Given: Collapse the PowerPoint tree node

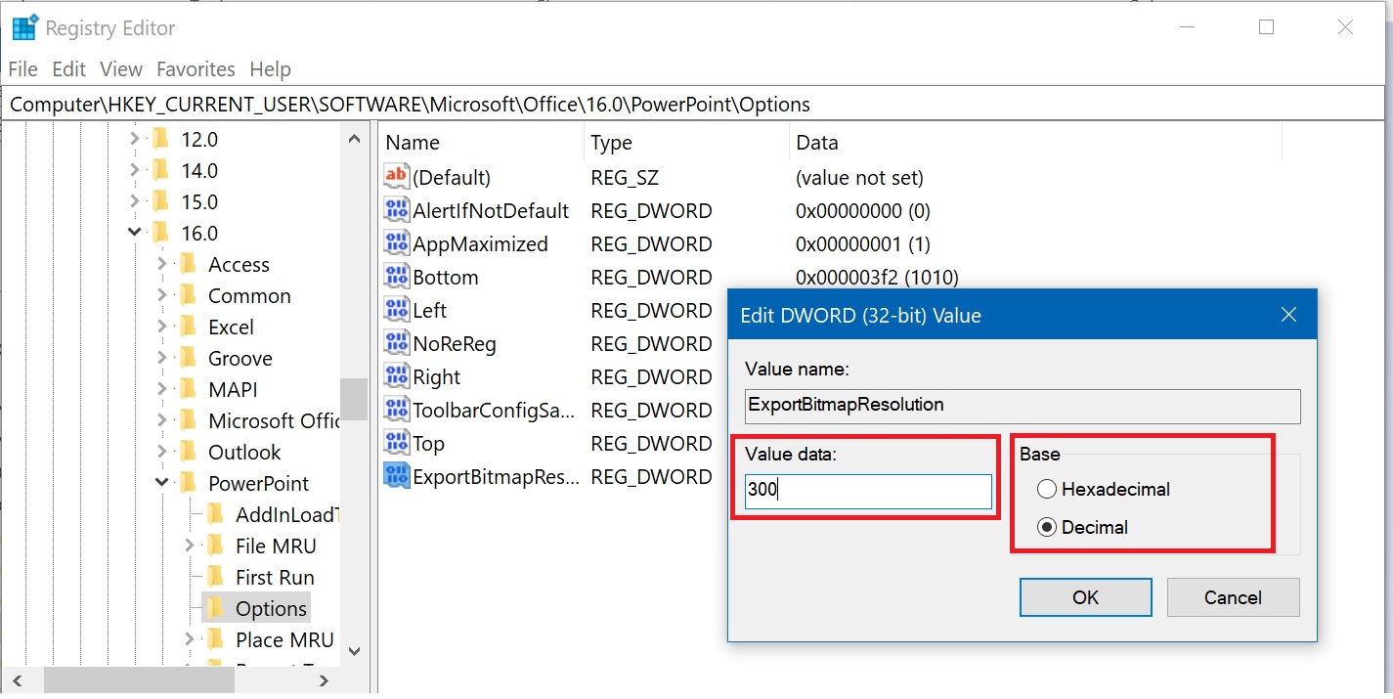Looking at the screenshot, I should pos(162,484).
